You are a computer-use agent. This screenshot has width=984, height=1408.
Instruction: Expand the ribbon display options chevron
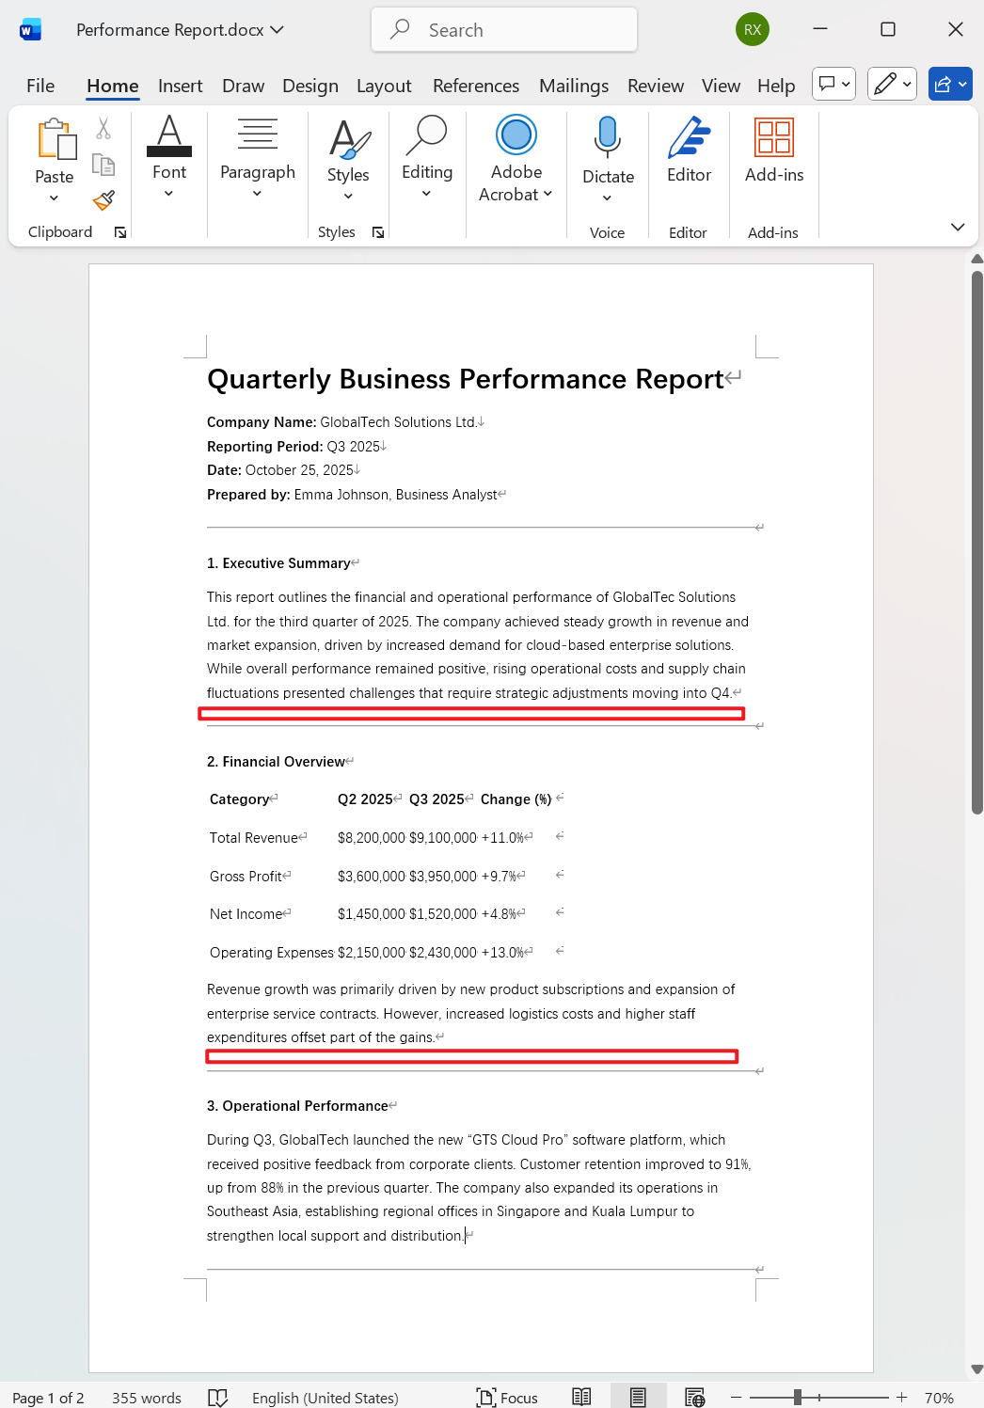[958, 227]
